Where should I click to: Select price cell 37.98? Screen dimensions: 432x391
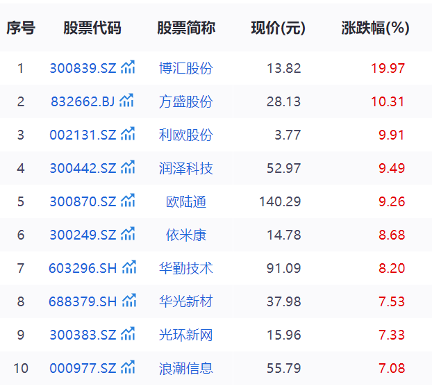click(284, 301)
